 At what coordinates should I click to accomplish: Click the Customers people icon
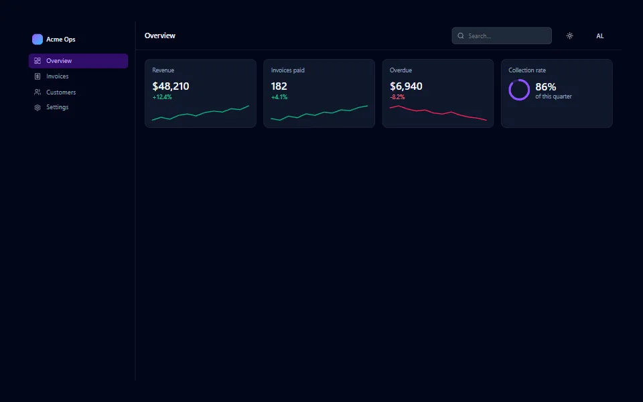point(38,92)
